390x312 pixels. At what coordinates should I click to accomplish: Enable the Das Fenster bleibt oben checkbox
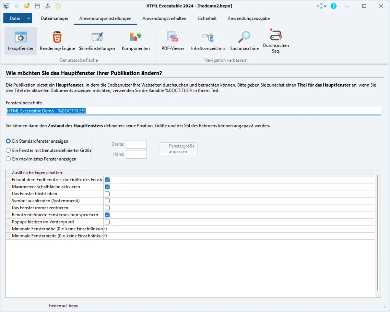tap(107, 193)
